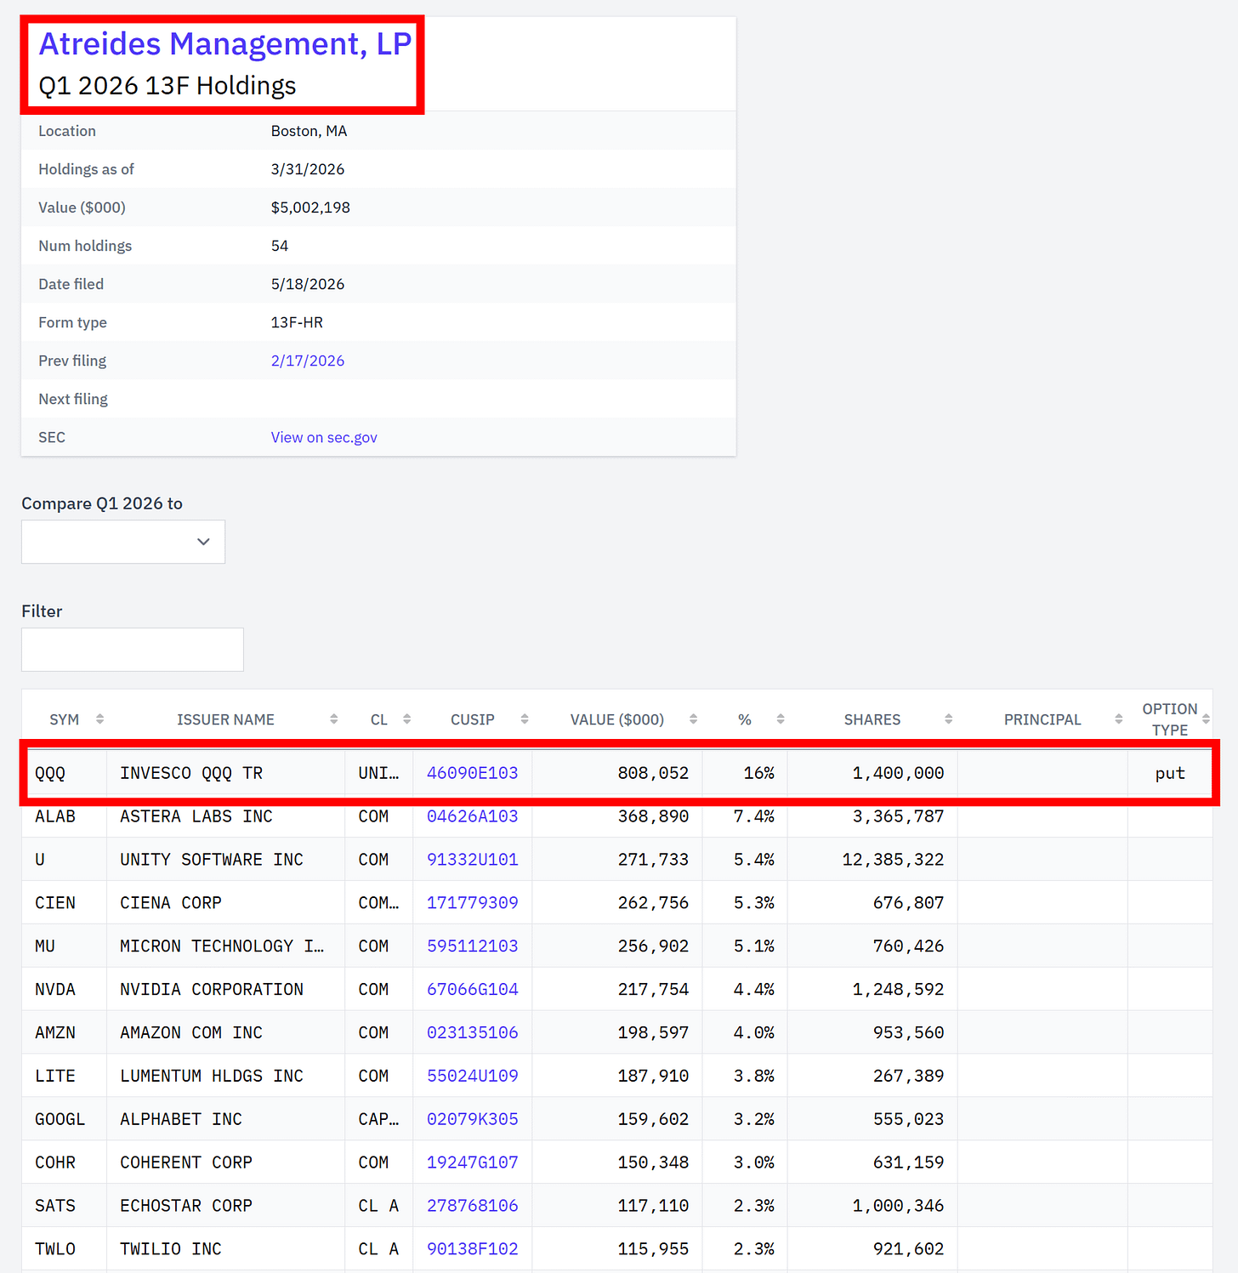Select the GOOGL symbol cell

pos(65,1120)
